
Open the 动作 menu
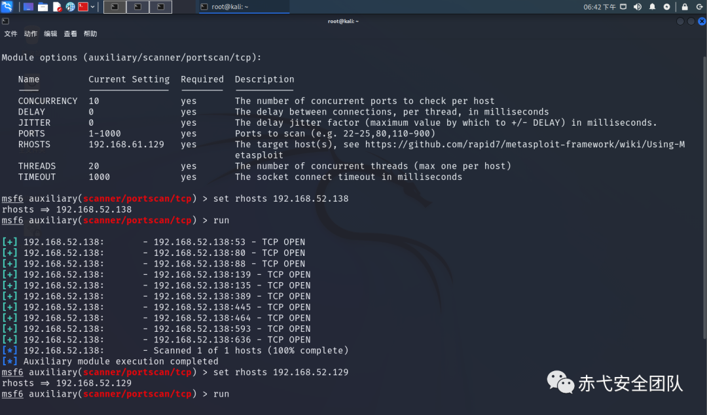tap(30, 34)
